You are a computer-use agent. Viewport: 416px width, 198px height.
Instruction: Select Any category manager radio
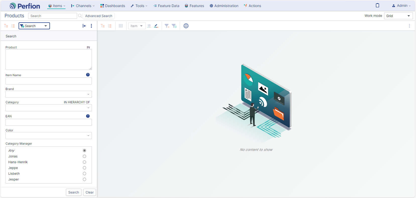85,151
